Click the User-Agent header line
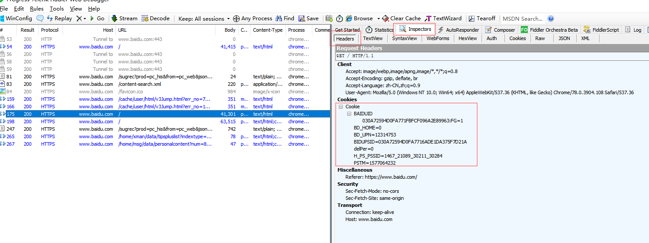Viewport: 649px width, 243px height. click(490, 92)
